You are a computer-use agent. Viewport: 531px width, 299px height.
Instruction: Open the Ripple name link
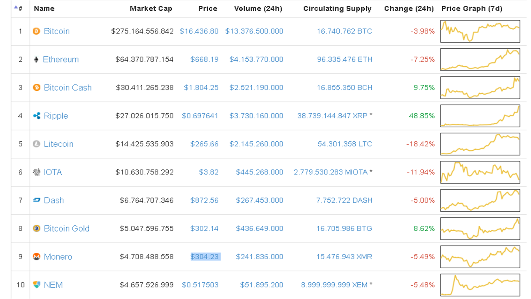pyautogui.click(x=56, y=116)
